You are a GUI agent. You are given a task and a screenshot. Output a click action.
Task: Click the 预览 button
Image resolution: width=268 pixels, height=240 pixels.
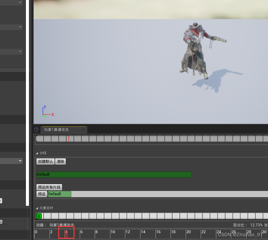tap(42, 194)
